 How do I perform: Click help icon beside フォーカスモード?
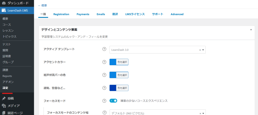(104, 101)
